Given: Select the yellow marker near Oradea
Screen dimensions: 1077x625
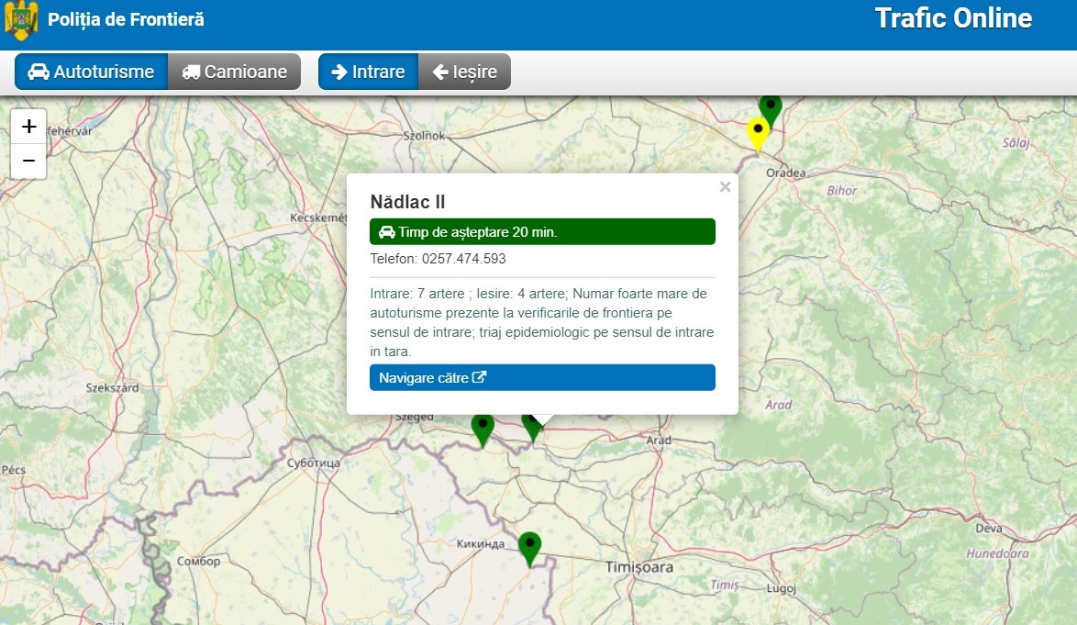Looking at the screenshot, I should tap(757, 133).
